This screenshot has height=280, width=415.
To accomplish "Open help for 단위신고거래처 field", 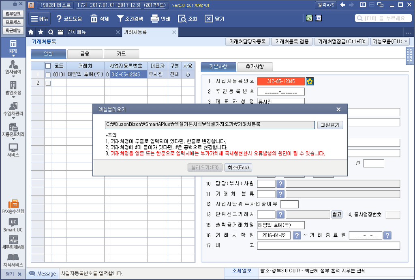I will (280, 214).
